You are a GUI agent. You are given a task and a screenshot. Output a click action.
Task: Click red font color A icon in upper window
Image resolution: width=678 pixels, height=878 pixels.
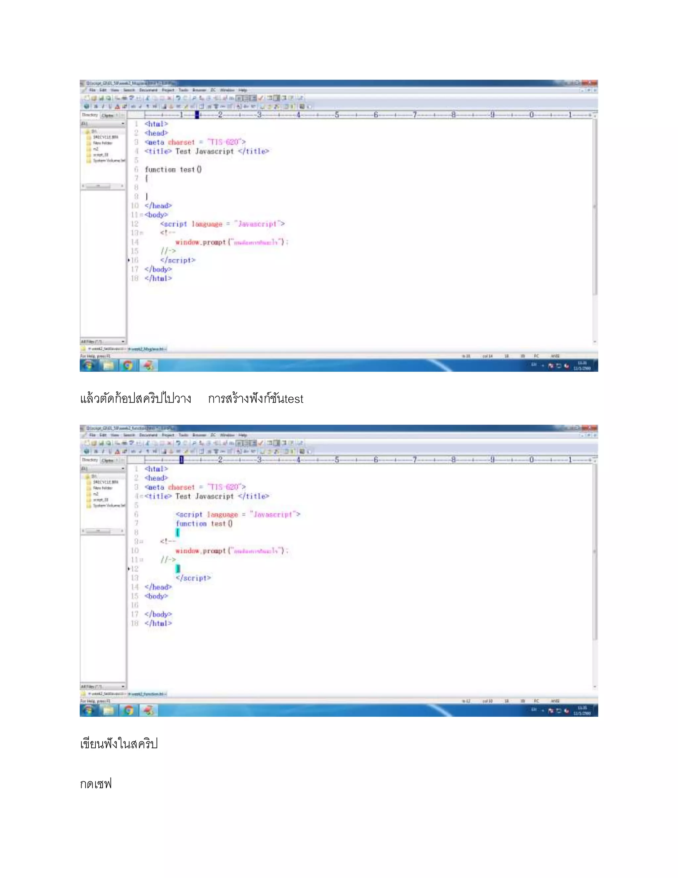coord(117,107)
